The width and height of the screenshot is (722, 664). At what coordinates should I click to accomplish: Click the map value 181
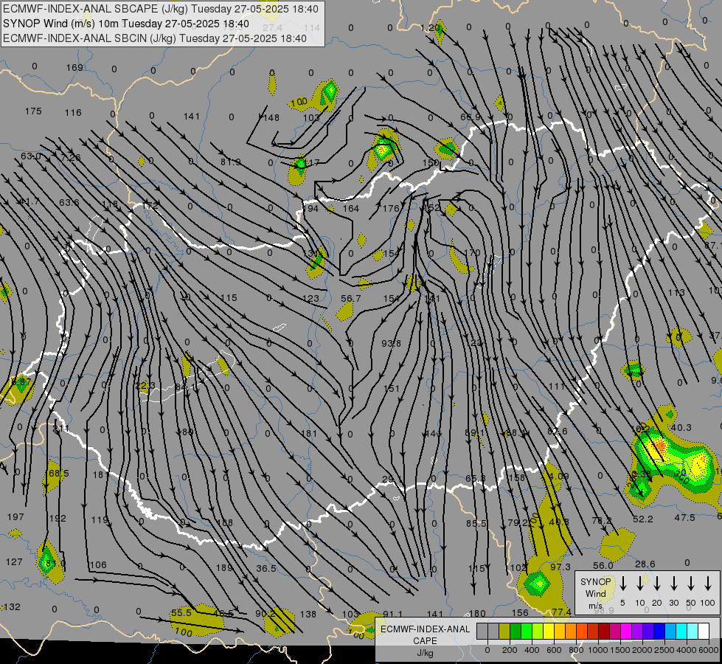coord(309,433)
